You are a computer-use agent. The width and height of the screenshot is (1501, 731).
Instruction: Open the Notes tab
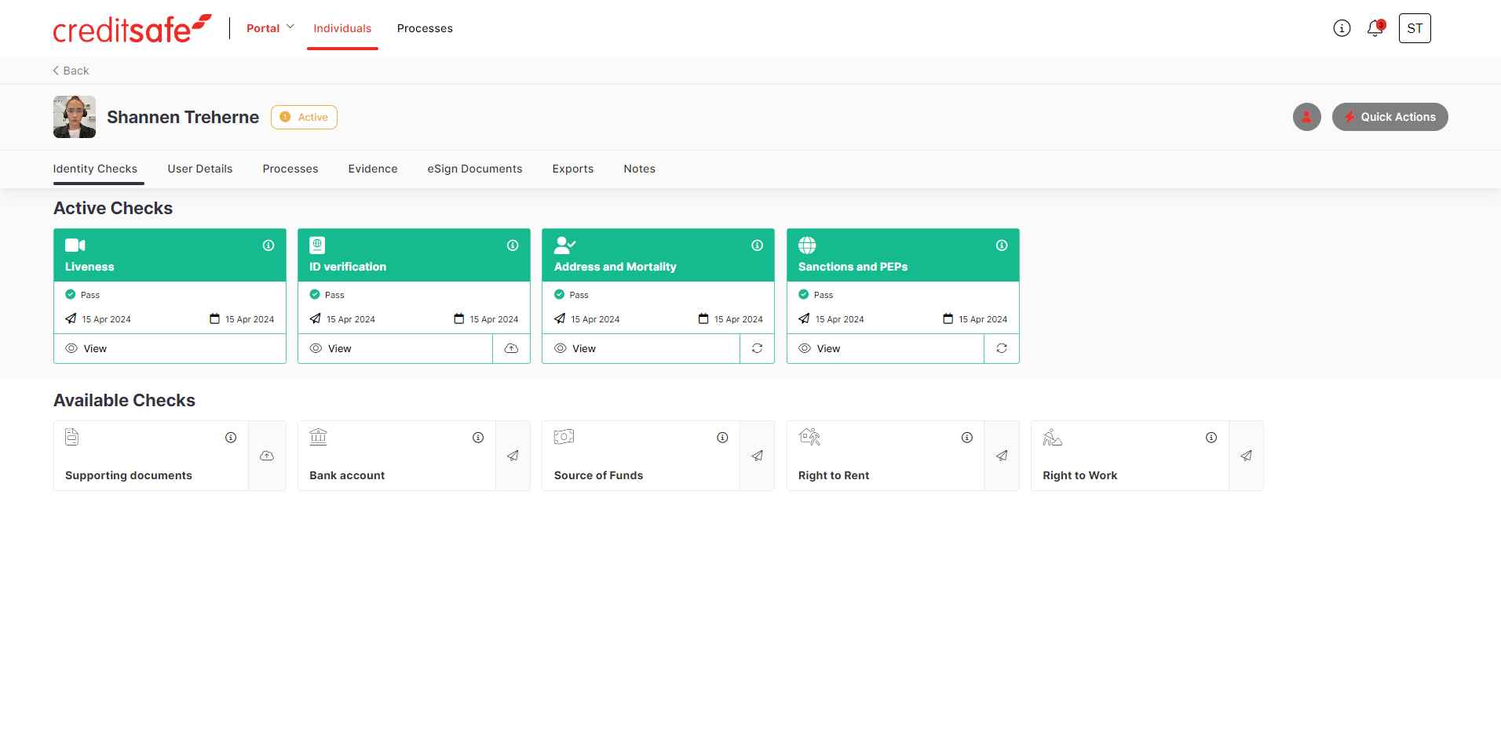tap(640, 169)
